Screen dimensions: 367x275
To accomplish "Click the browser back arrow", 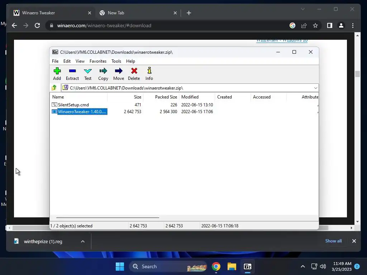I will (14, 25).
